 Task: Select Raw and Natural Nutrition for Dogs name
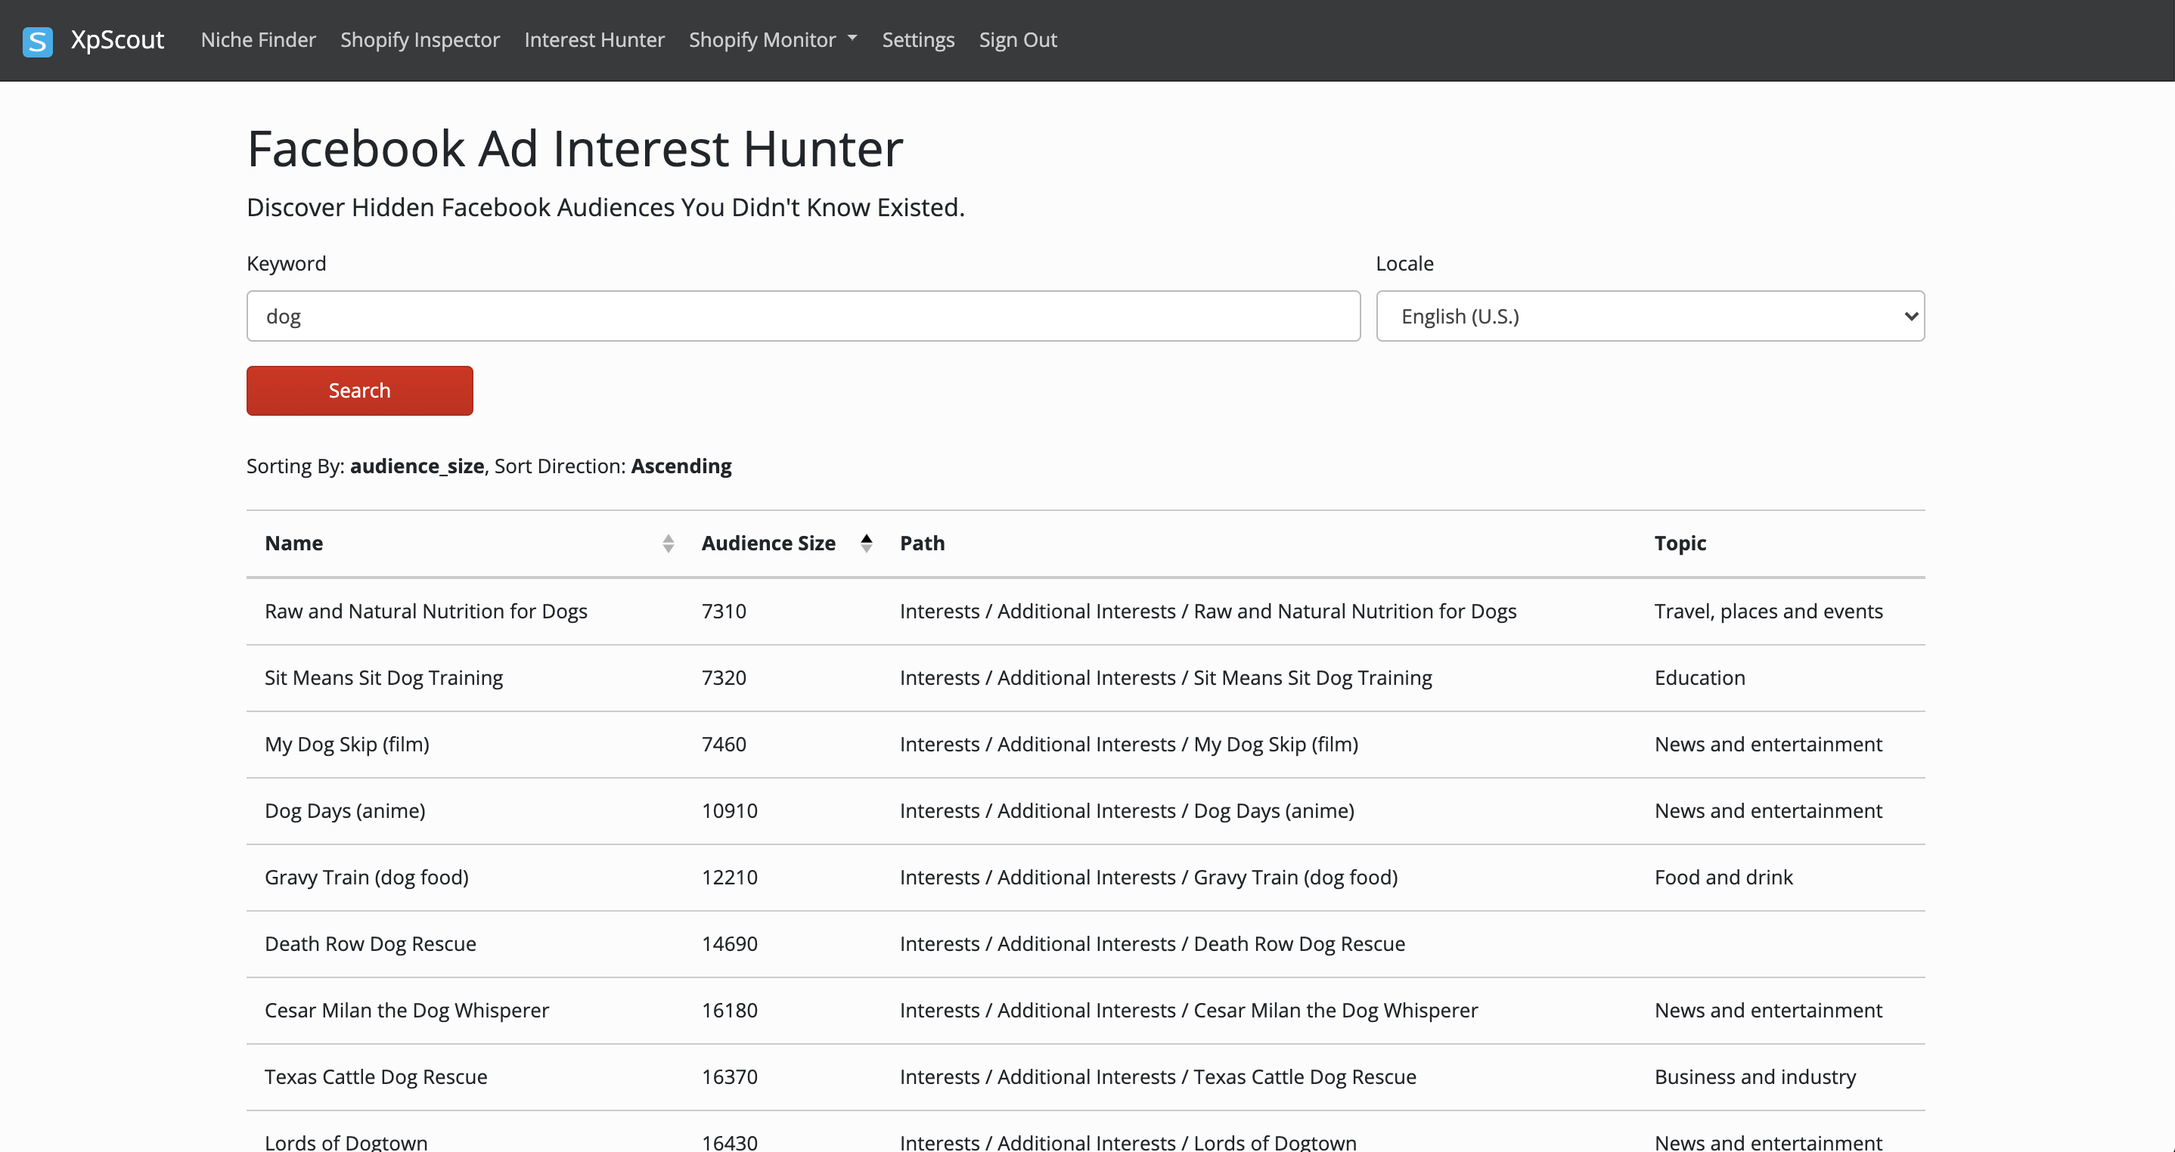426,611
